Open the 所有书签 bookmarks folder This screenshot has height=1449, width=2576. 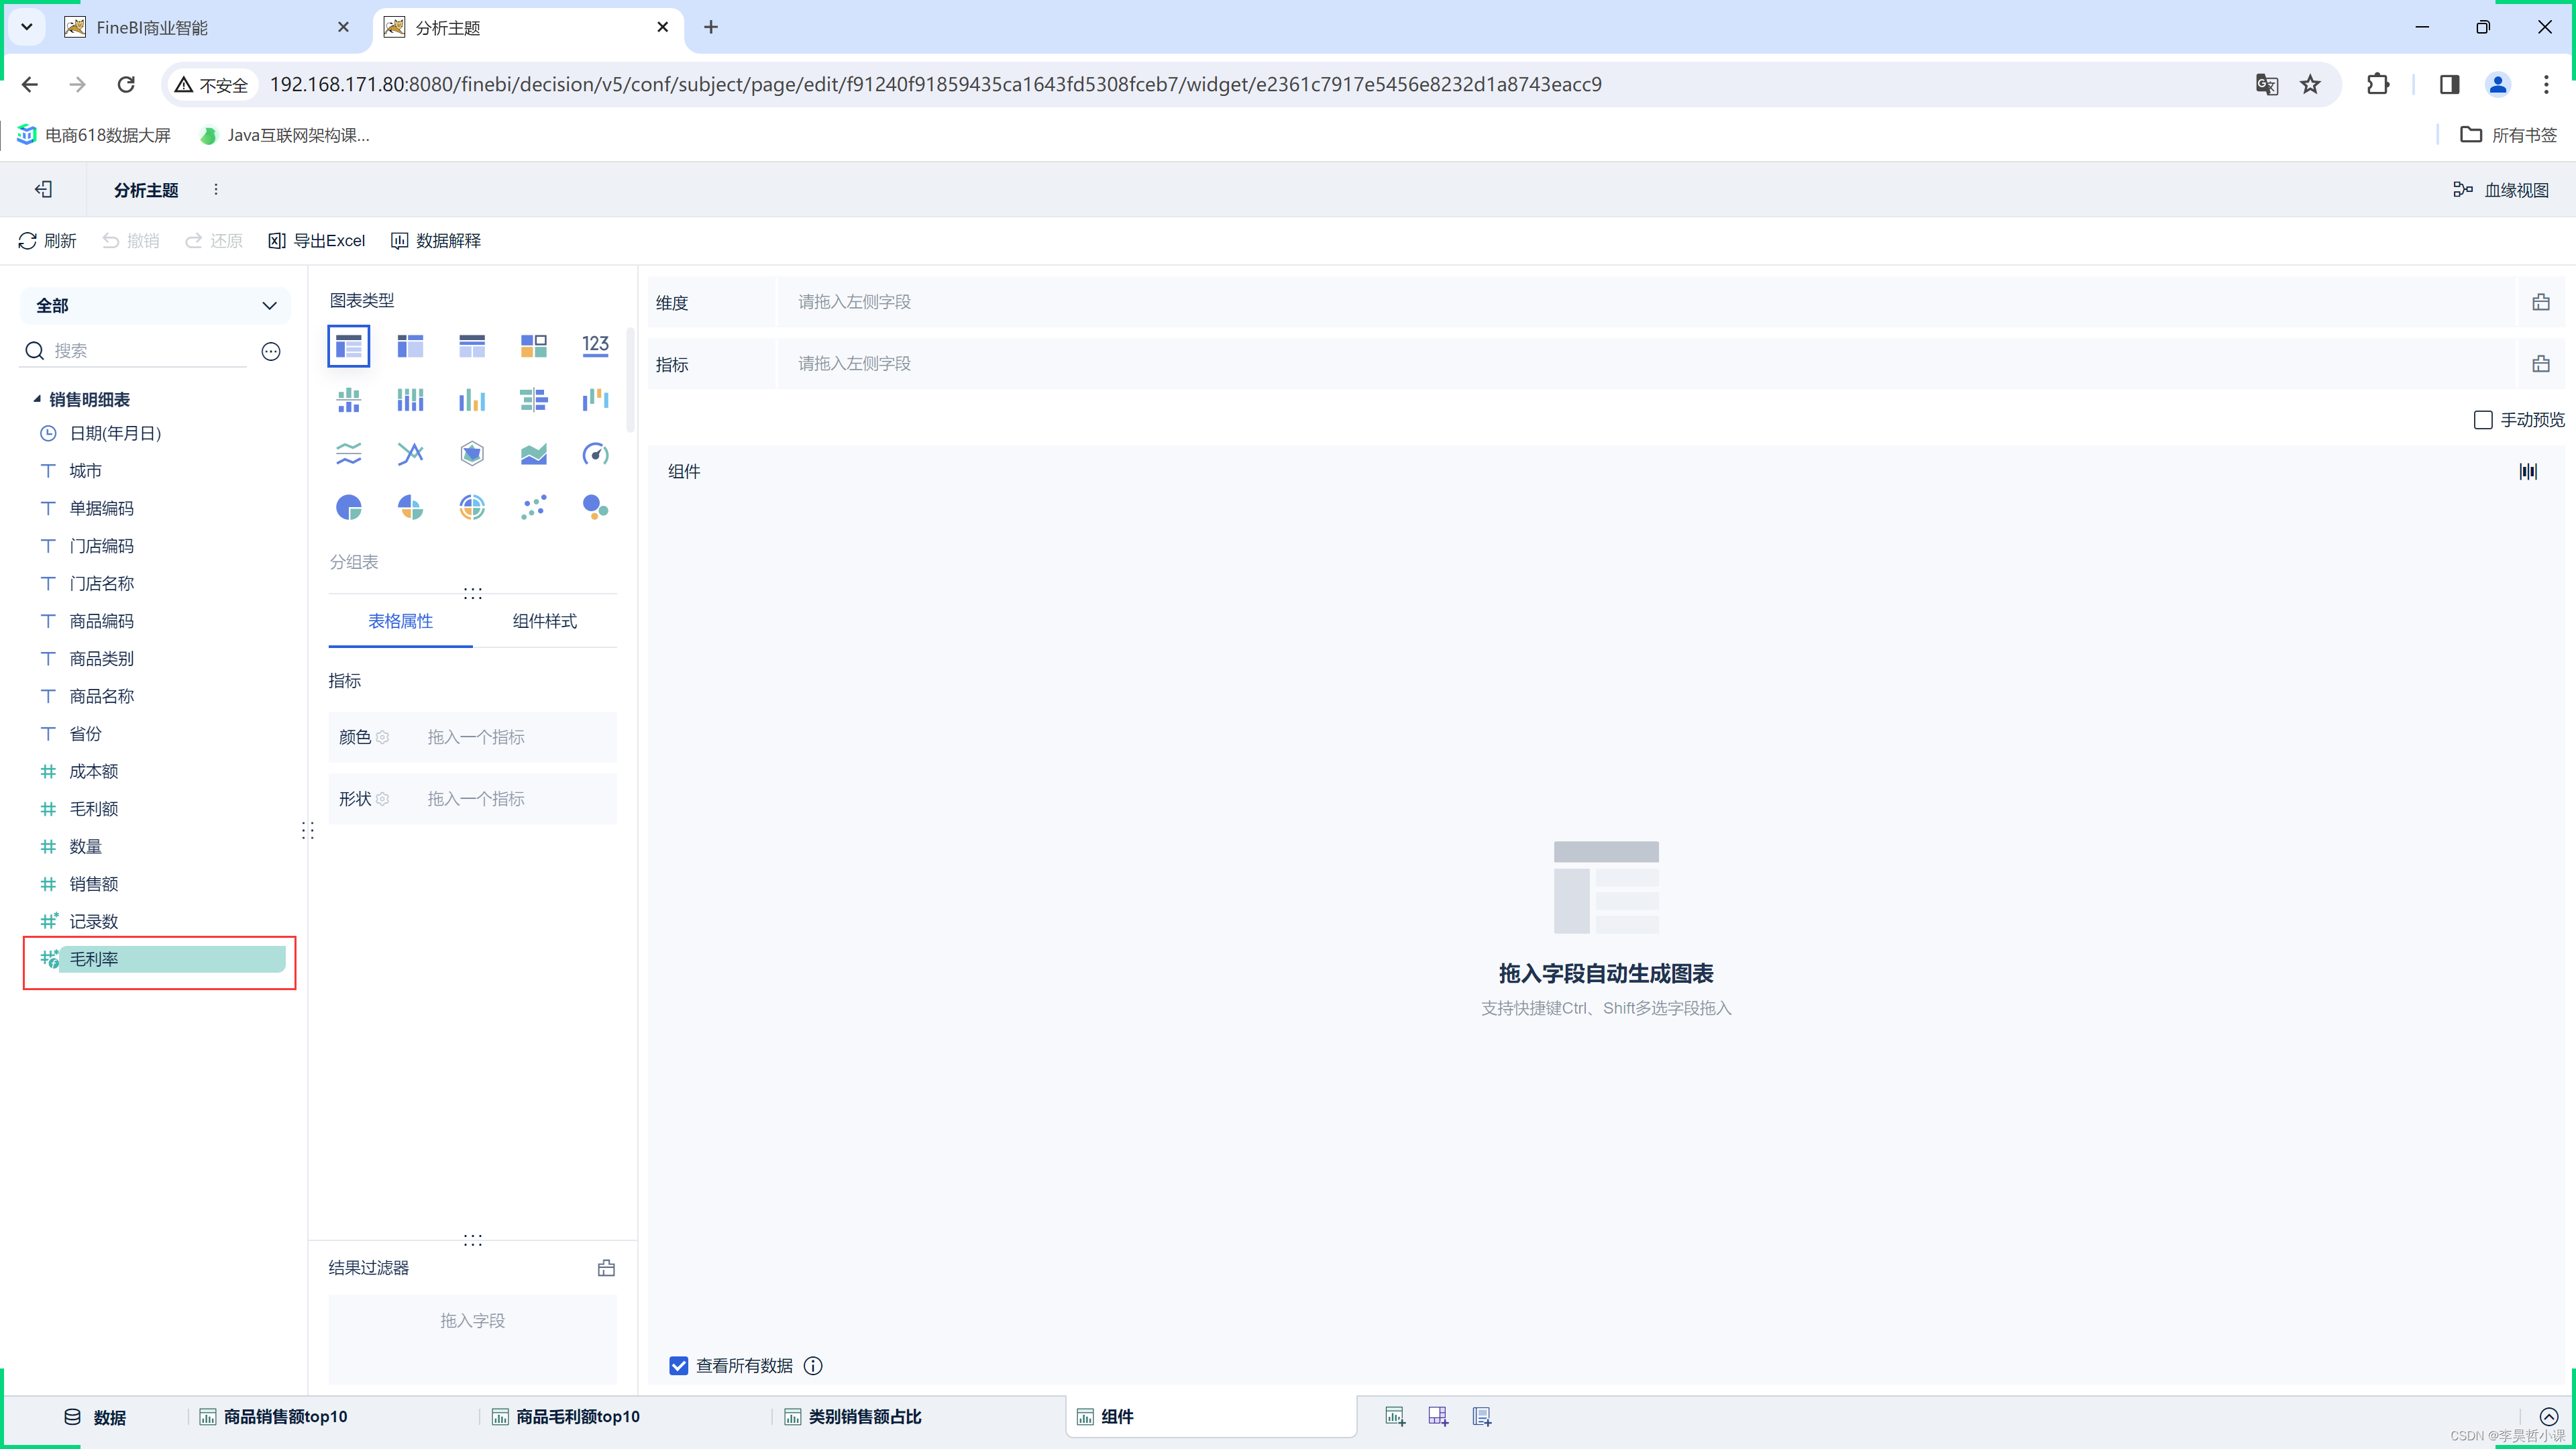[2509, 135]
